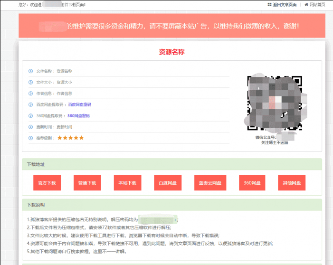Click the red 资源名称 page title
Viewport: 333px width, 265px height.
coord(172,52)
